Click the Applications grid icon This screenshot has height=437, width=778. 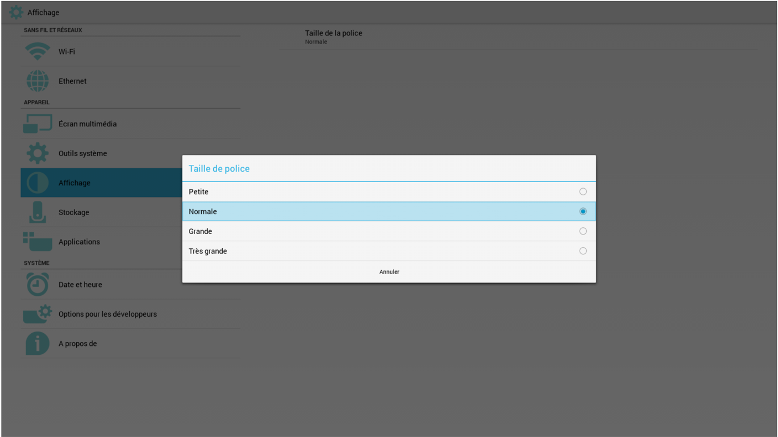pos(38,242)
